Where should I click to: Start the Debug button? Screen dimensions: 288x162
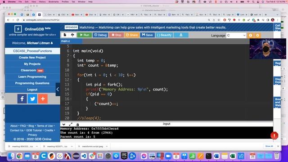[100, 35]
